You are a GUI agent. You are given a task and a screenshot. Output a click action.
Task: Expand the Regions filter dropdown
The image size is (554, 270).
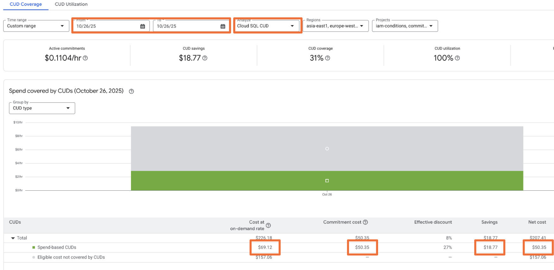(x=335, y=26)
